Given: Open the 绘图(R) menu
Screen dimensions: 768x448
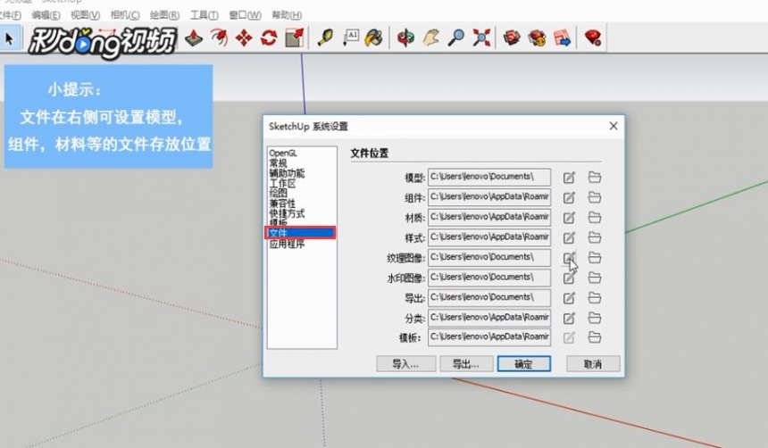Looking at the screenshot, I should click(x=164, y=15).
